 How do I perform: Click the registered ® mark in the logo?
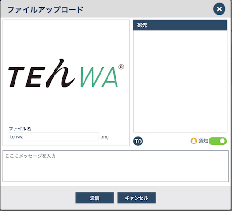click(121, 67)
